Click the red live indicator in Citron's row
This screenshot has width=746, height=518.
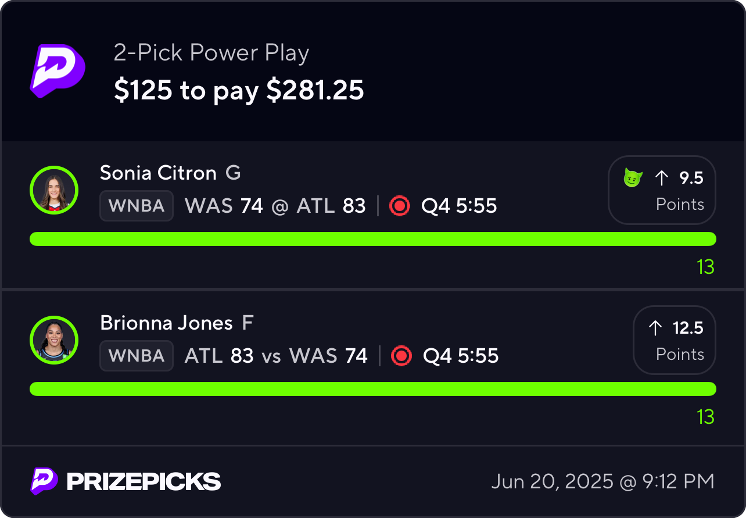click(400, 206)
